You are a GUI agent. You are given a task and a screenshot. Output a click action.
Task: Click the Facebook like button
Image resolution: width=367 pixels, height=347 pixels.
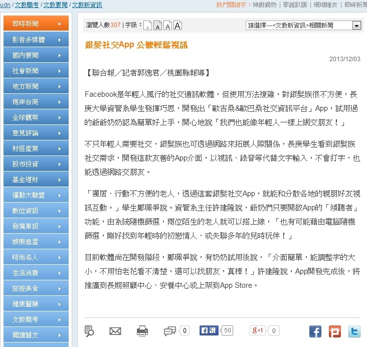tap(208, 330)
